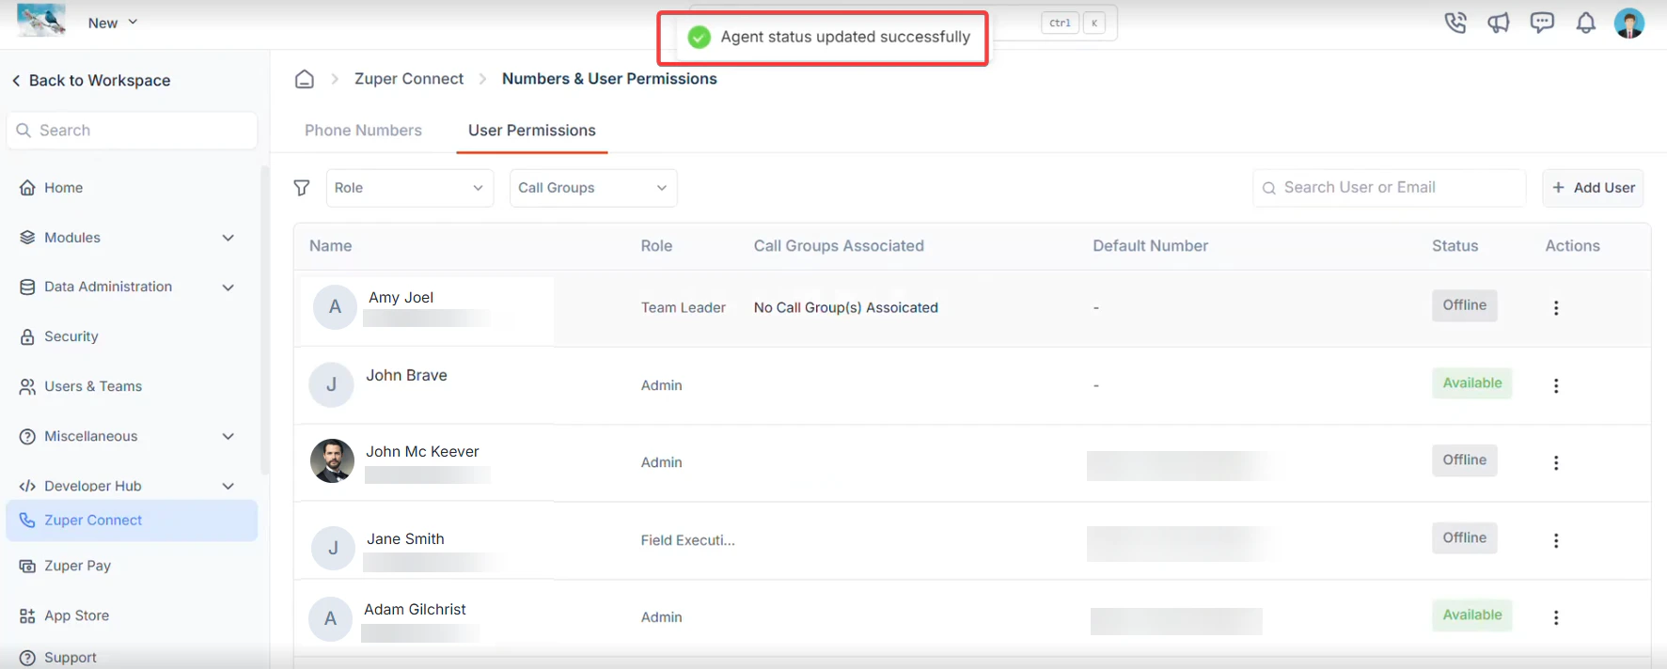The height and width of the screenshot is (669, 1667).
Task: Click the Call Groups Associated column header
Action: pos(839,246)
